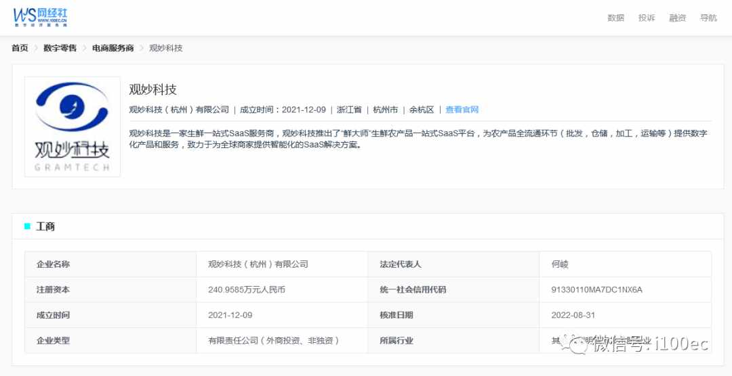
Task: Click the 2022-08-31 approval date value
Action: coord(573,315)
